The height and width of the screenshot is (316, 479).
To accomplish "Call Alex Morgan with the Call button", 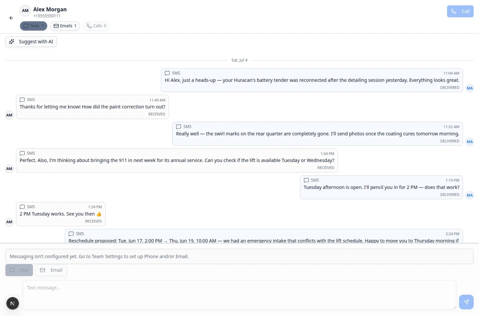I will [x=460, y=11].
